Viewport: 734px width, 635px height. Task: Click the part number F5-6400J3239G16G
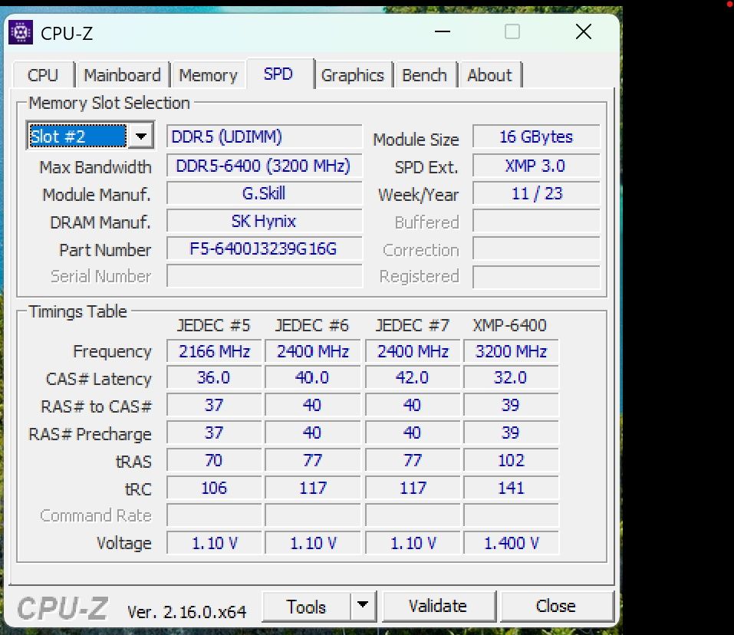[x=265, y=249]
